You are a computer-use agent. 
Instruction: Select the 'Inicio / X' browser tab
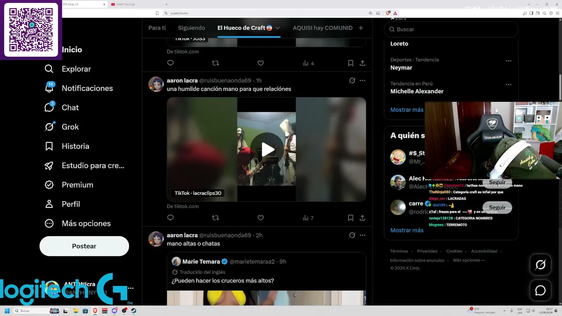click(x=84, y=4)
